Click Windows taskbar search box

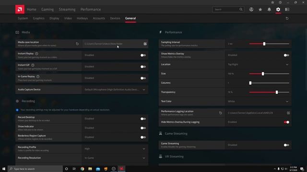[35, 169]
